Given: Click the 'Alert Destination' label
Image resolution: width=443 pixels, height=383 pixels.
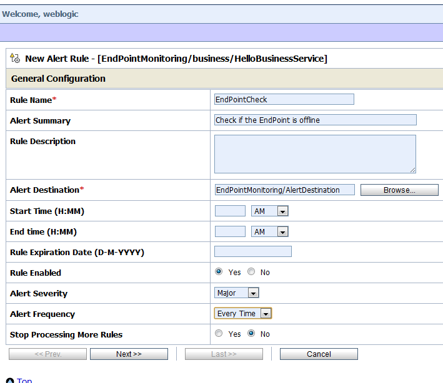Looking at the screenshot, I should pyautogui.click(x=44, y=190).
